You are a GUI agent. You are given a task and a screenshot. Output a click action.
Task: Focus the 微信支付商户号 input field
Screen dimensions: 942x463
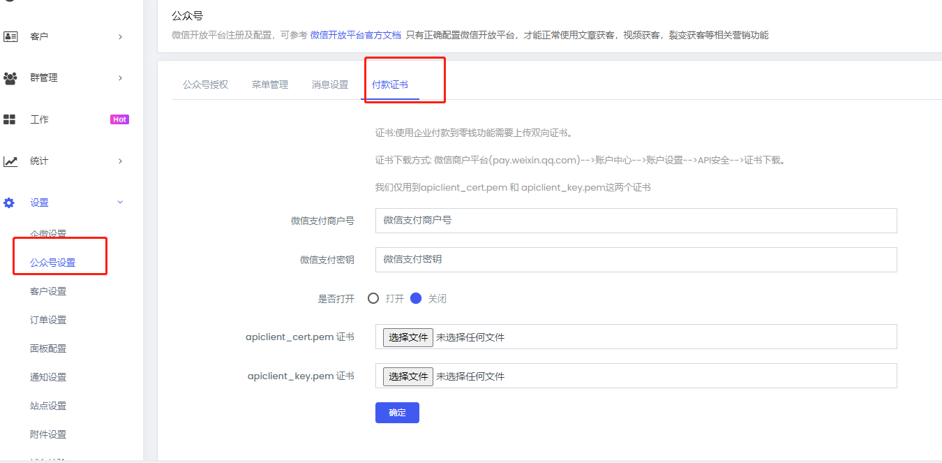(636, 220)
